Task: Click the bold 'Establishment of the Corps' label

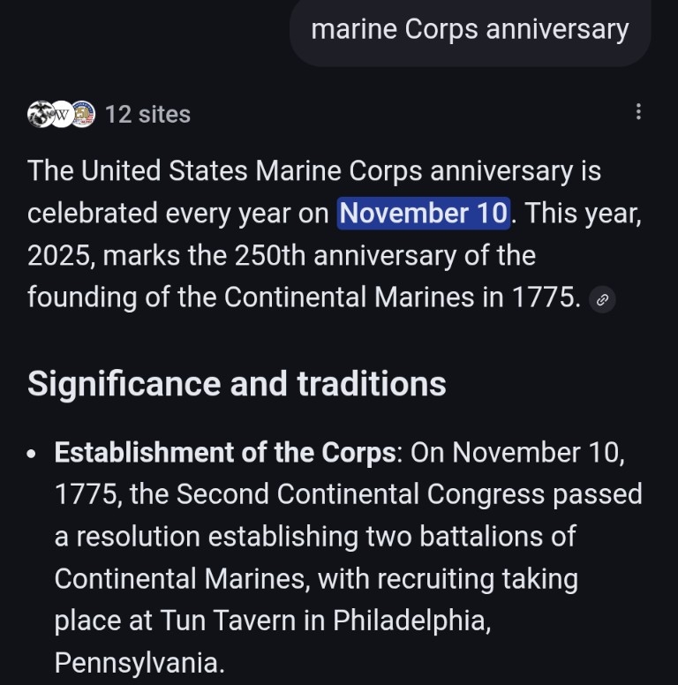Action: pyautogui.click(x=224, y=452)
